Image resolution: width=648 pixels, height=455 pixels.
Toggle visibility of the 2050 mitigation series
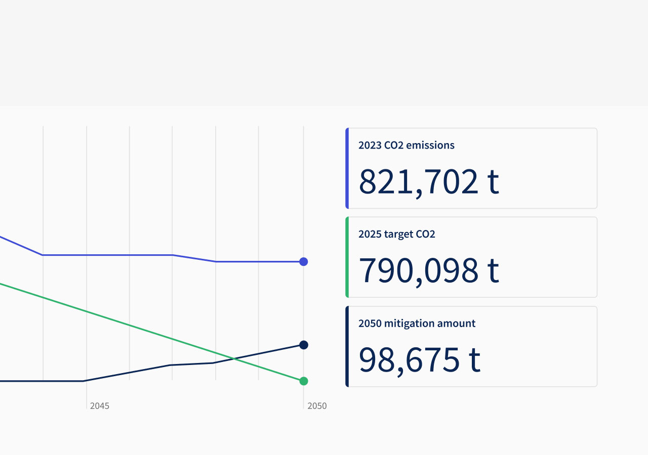point(417,323)
